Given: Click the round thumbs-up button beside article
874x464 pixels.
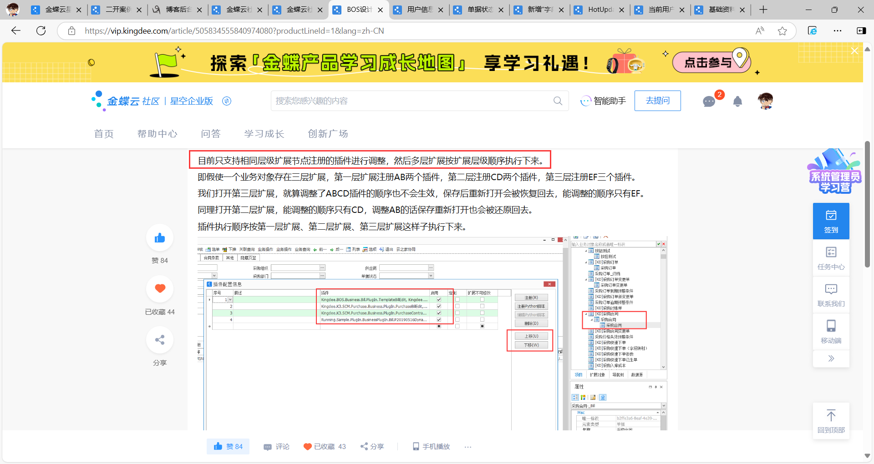Looking at the screenshot, I should click(160, 237).
